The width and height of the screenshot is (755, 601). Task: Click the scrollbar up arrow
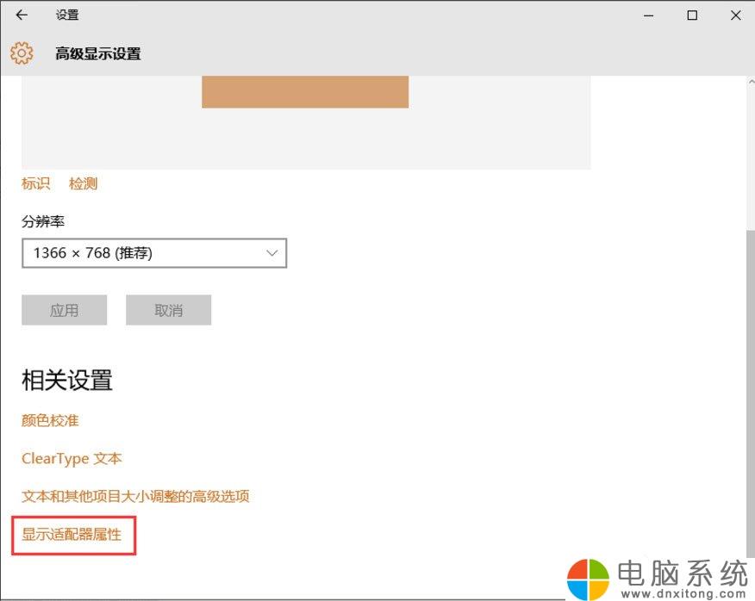(x=752, y=83)
